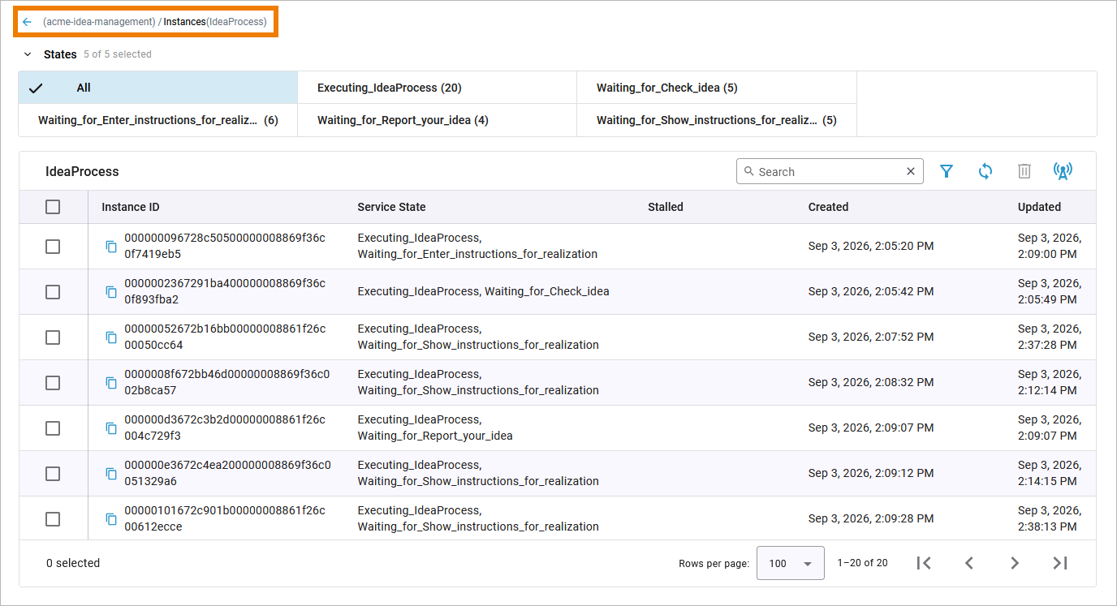This screenshot has height=606, width=1117.
Task: Click the Stalled column header
Action: click(666, 207)
